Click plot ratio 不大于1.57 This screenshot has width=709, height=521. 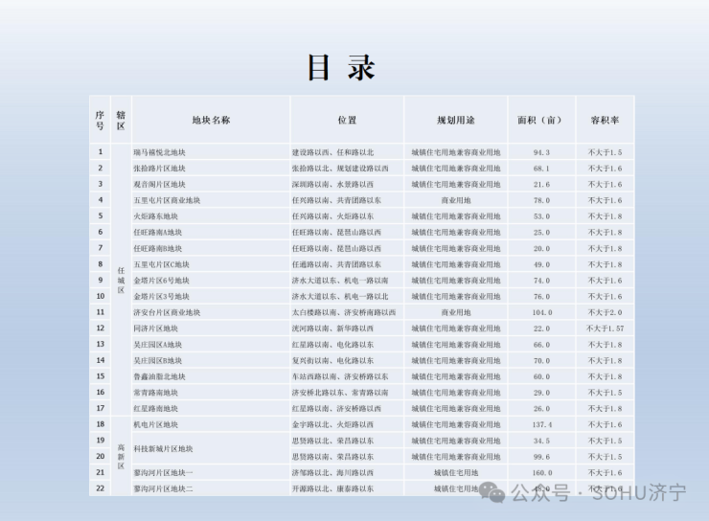pyautogui.click(x=605, y=328)
